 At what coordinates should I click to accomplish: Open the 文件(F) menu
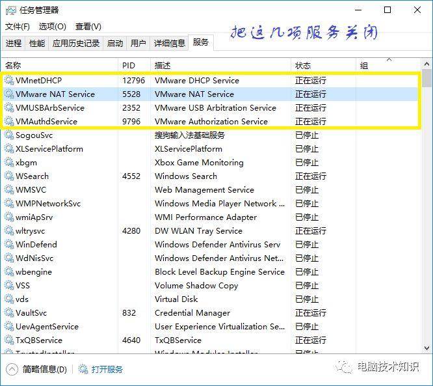point(17,27)
